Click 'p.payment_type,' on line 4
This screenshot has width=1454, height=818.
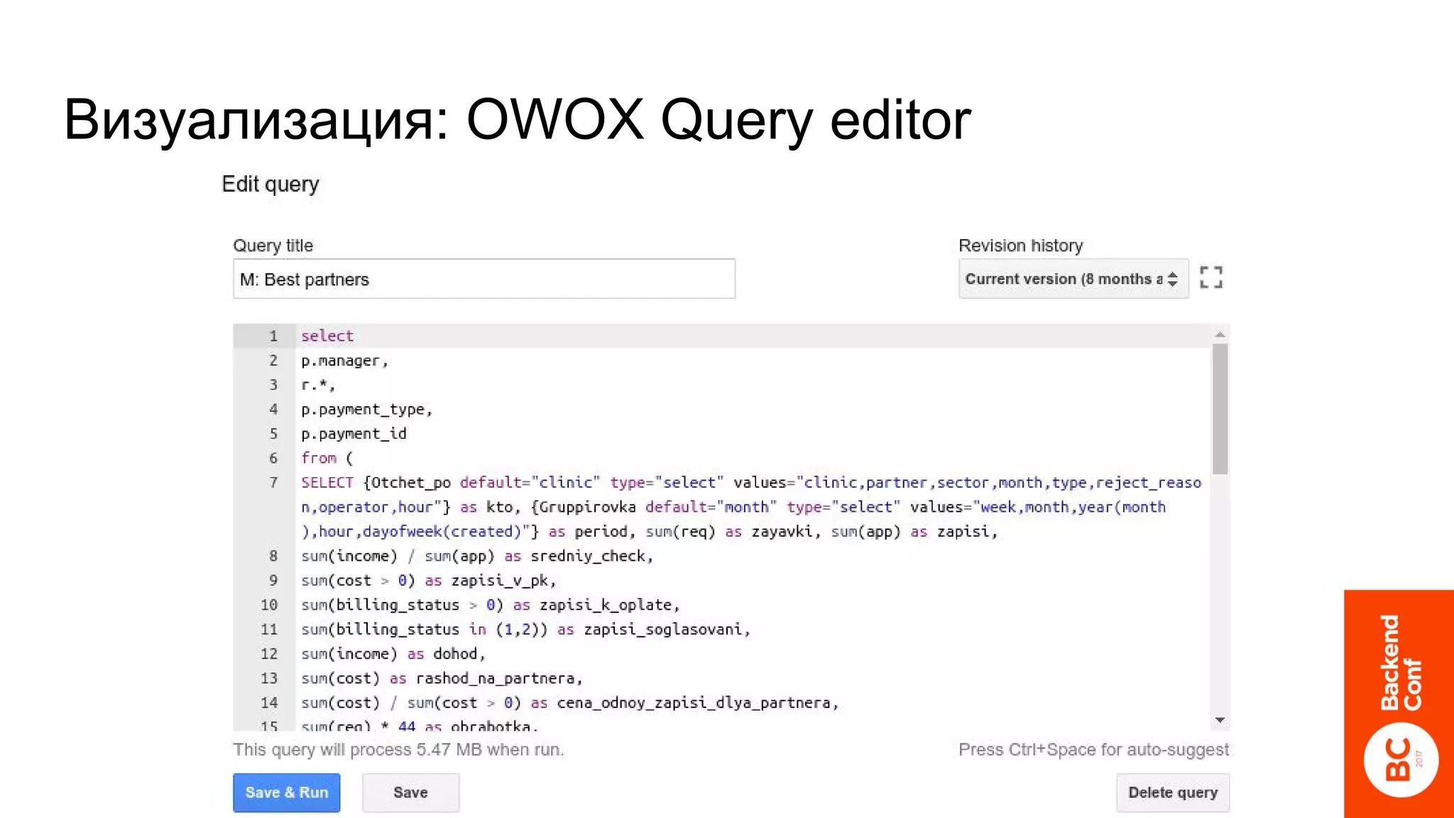click(366, 410)
